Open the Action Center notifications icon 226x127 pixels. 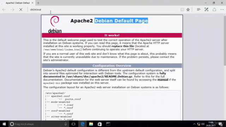click(x=220, y=124)
